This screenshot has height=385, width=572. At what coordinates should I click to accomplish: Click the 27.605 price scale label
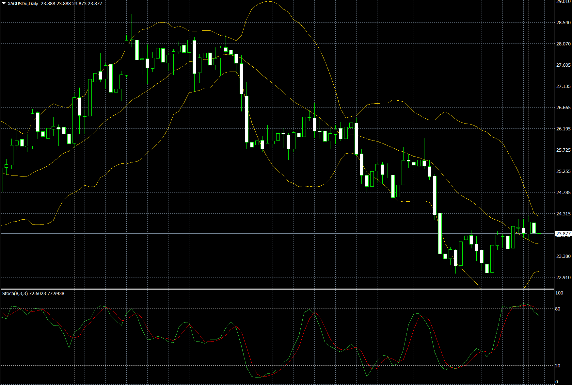click(564, 65)
